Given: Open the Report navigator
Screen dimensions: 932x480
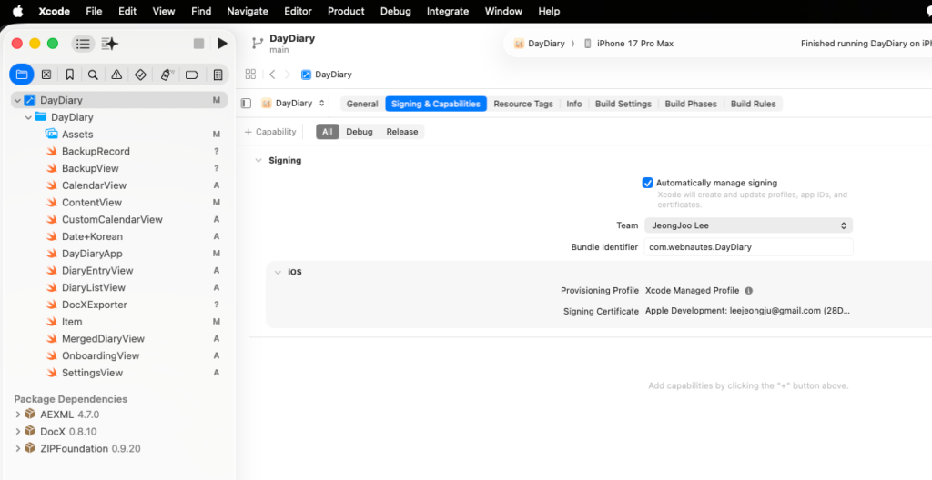Looking at the screenshot, I should pyautogui.click(x=218, y=75).
